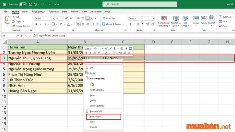Toggle Align Left in ribbon
The image size is (235, 132).
click(x=78, y=24)
